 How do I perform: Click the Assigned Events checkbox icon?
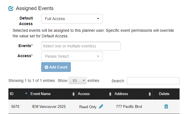11,9
